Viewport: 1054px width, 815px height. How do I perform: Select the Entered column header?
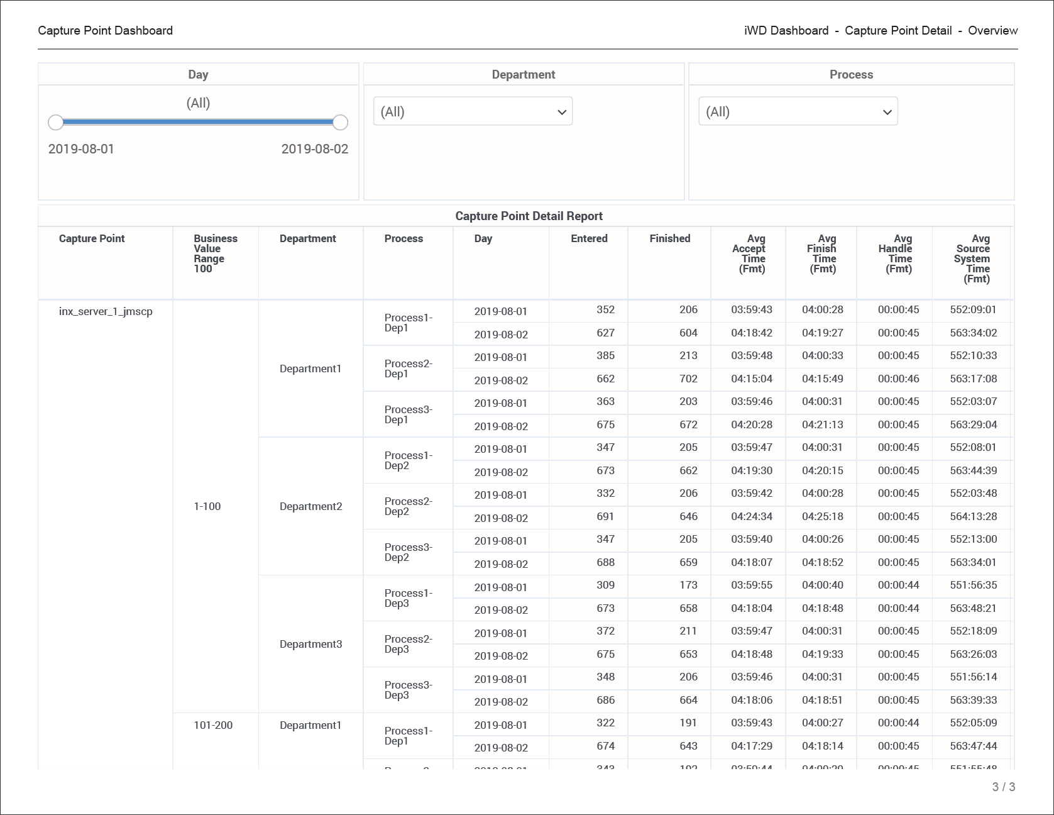tap(589, 239)
